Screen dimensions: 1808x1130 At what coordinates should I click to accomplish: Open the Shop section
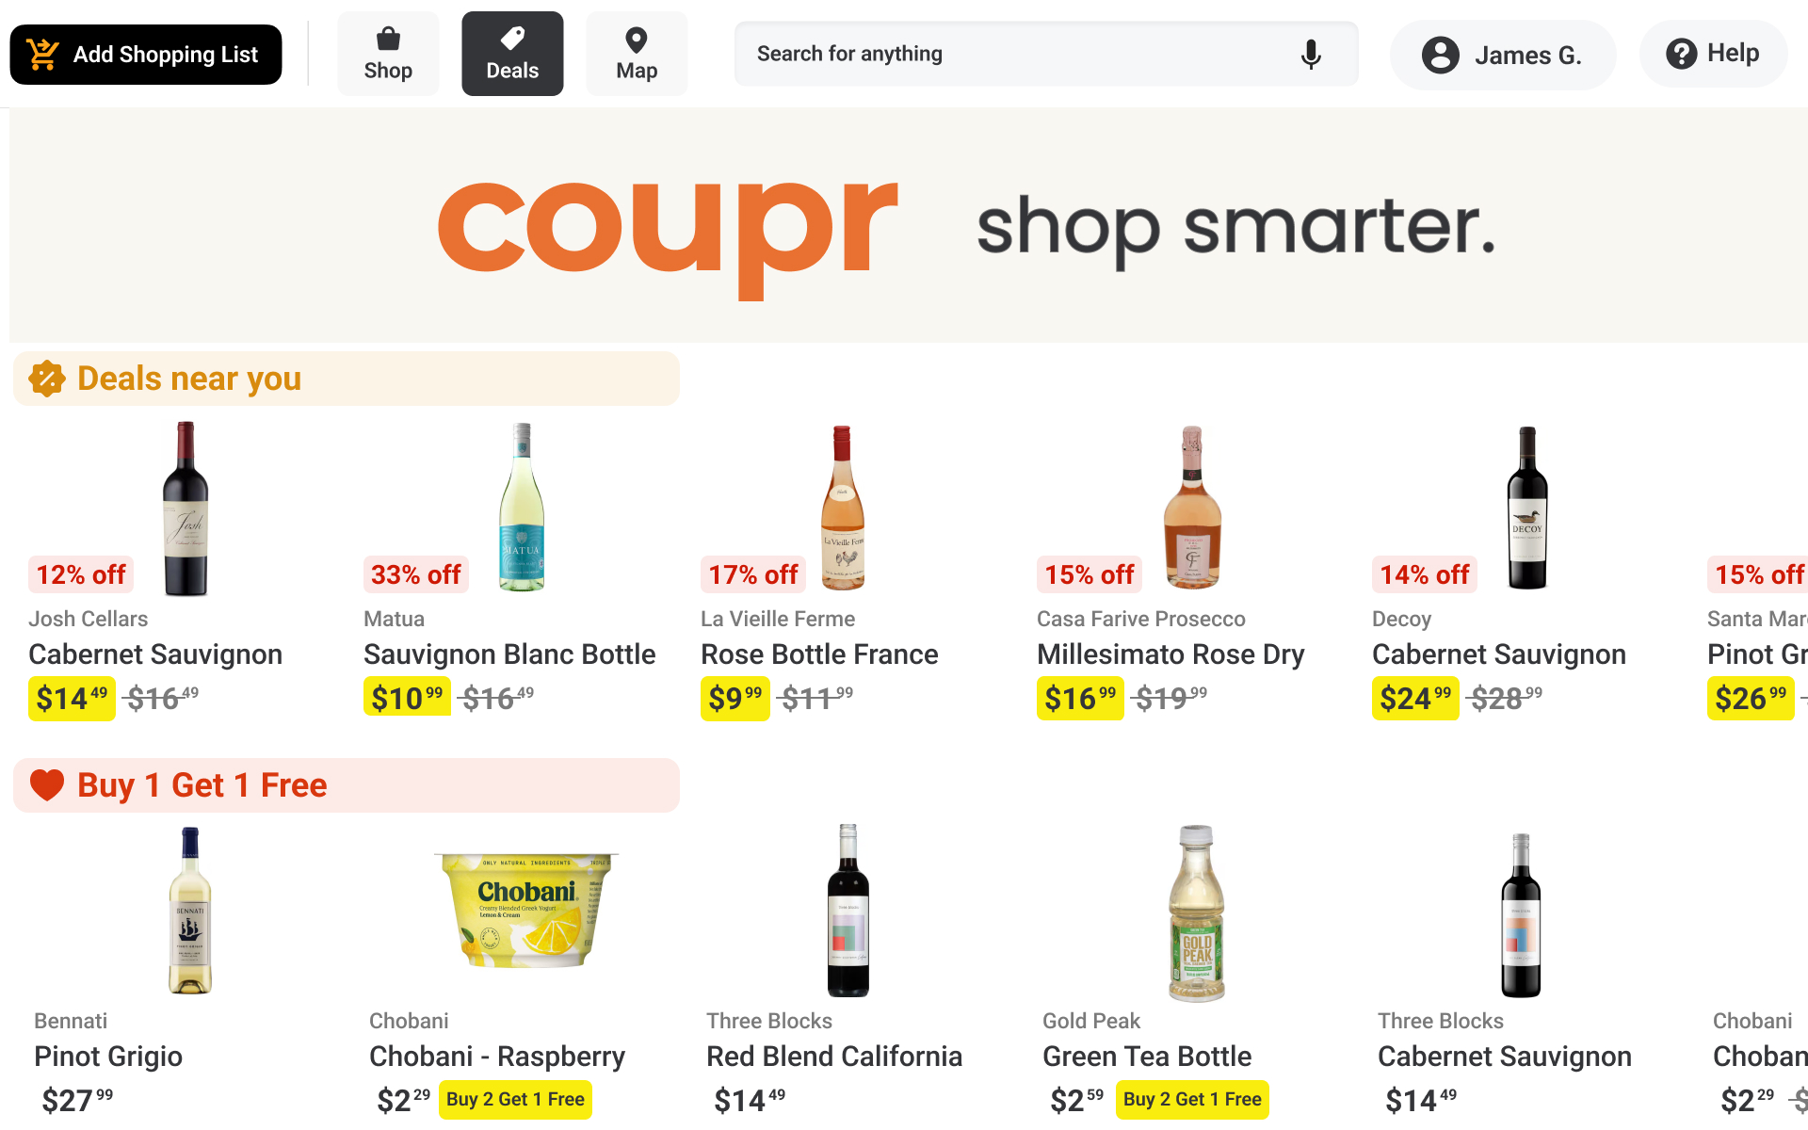point(387,54)
